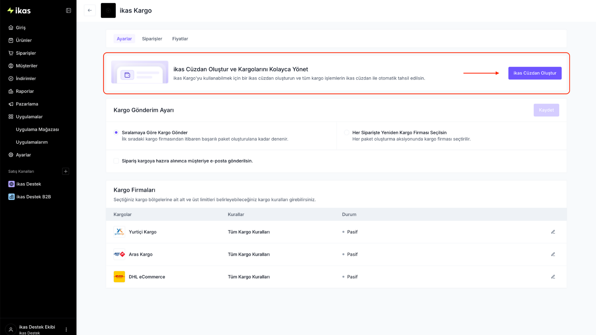Image resolution: width=596 pixels, height=335 pixels.
Task: Add a sales channel with plus icon
Action: click(x=65, y=171)
